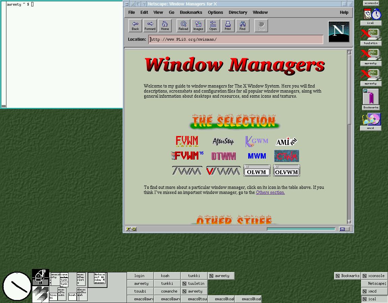Open the Window menu
The image size is (388, 303).
pos(260,12)
